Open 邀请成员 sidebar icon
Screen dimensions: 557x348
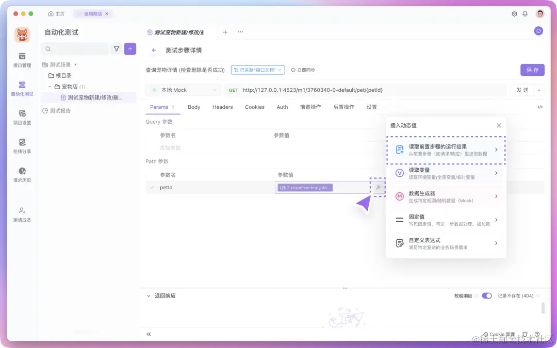[x=21, y=213]
